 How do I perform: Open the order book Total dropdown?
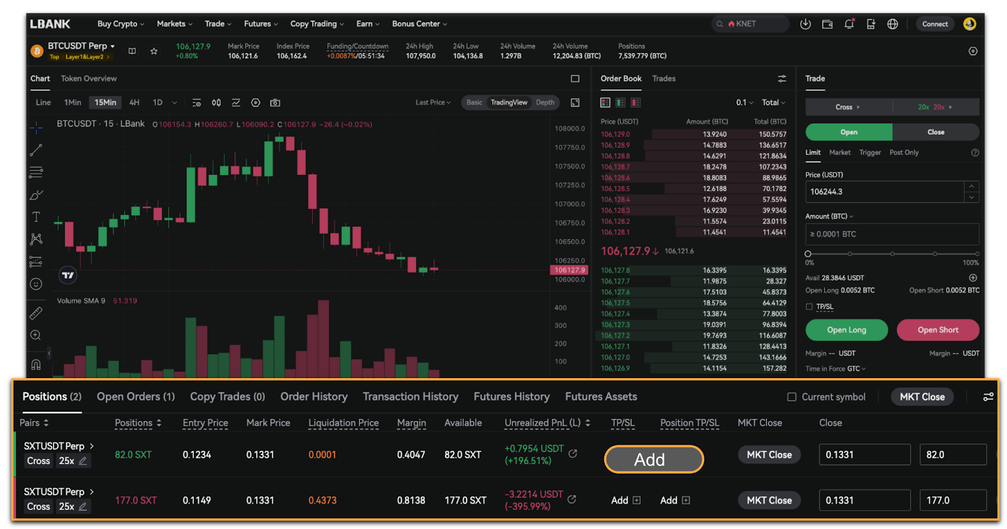tap(774, 103)
